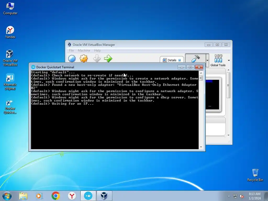Launch Yandex browser from the taskbar
Screen dimensions: 268x201
[72, 196]
